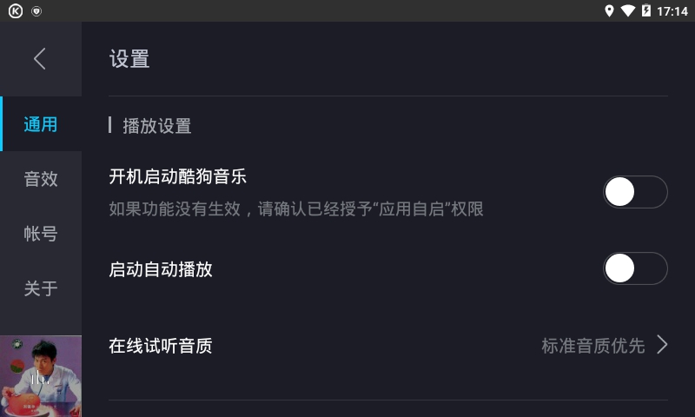This screenshot has width=695, height=417.
Task: Click the 在线试听音质 label
Action: click(x=161, y=346)
